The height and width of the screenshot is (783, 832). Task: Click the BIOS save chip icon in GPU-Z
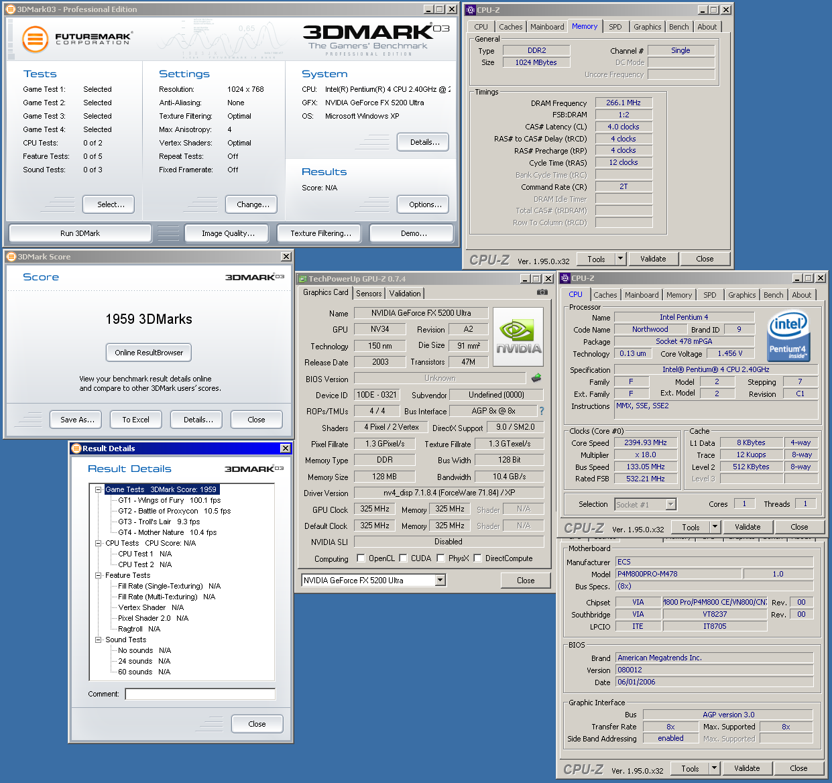coord(536,378)
